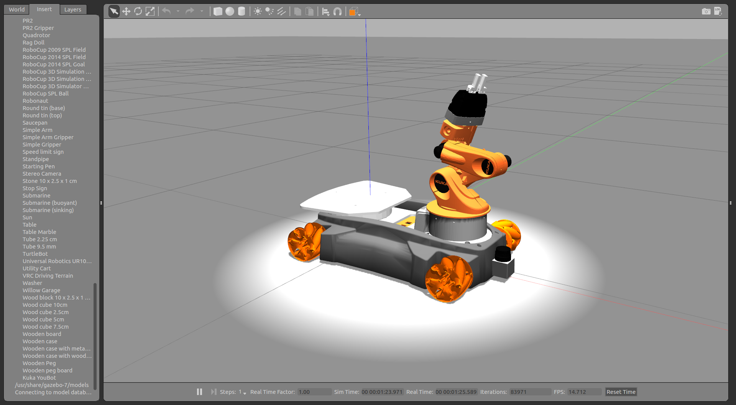This screenshot has width=736, height=405.
Task: Open the redo history dropdown arrow
Action: 202,12
